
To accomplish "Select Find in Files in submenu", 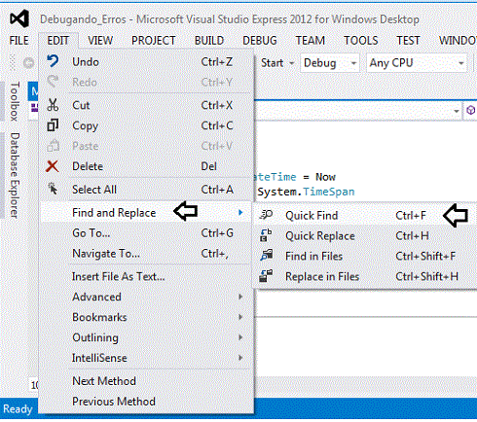I will click(365, 256).
